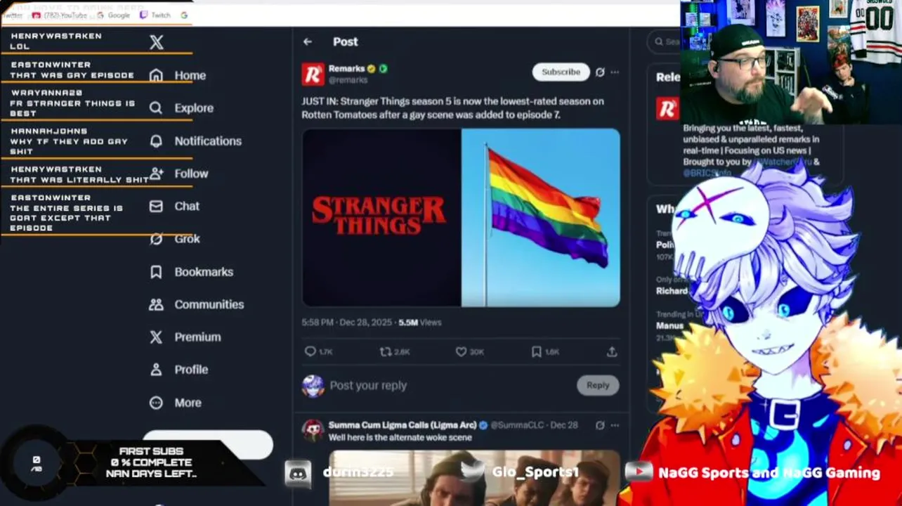Click the Remarks verified gold badge
902x506 pixels.
pyautogui.click(x=372, y=69)
